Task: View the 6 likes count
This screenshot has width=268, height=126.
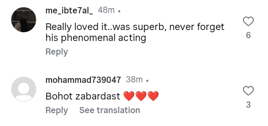Action: coord(248,35)
